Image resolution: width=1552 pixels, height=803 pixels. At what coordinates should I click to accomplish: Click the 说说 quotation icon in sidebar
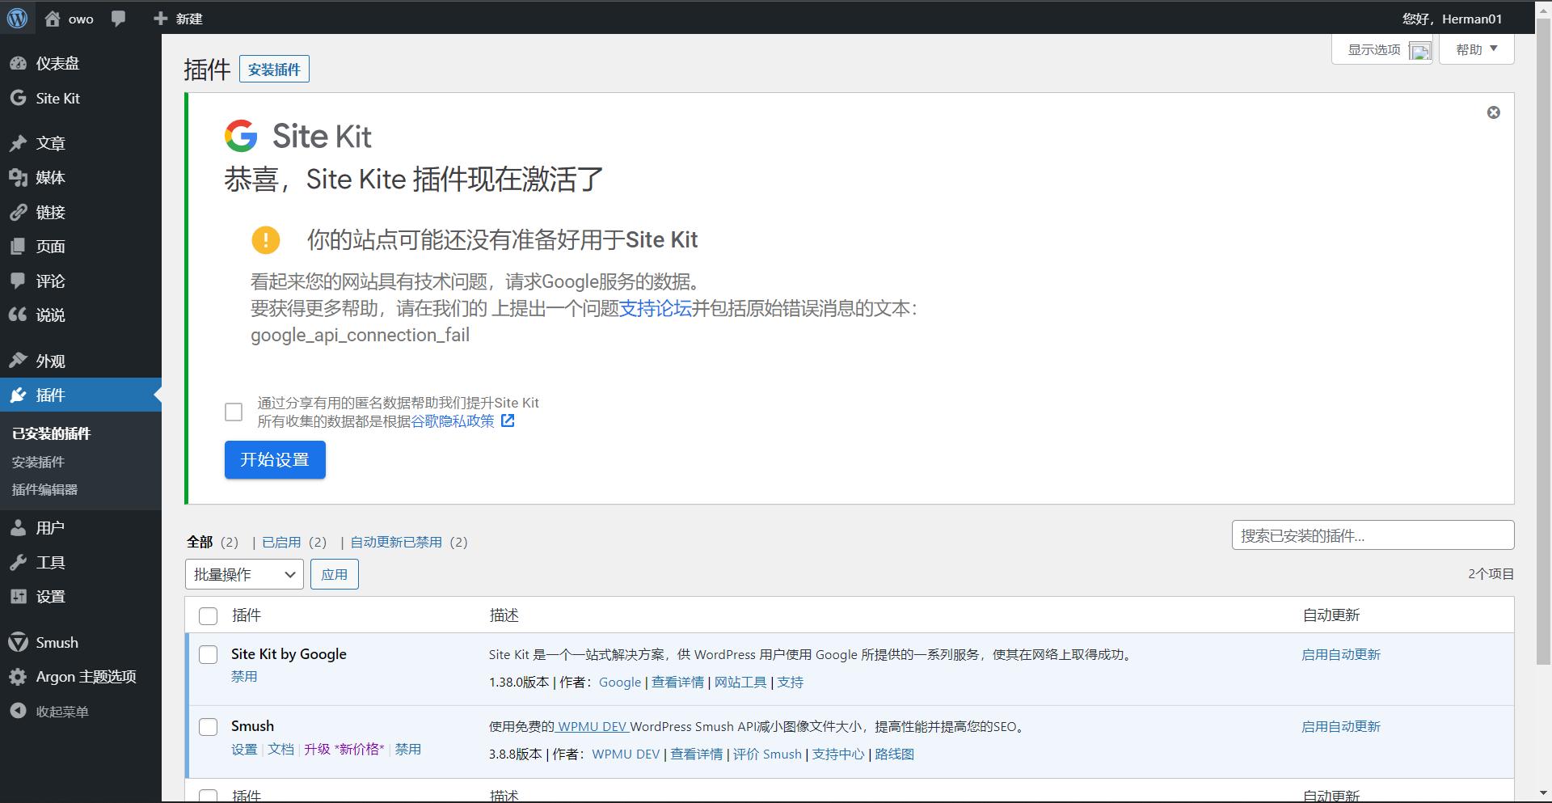coord(19,315)
